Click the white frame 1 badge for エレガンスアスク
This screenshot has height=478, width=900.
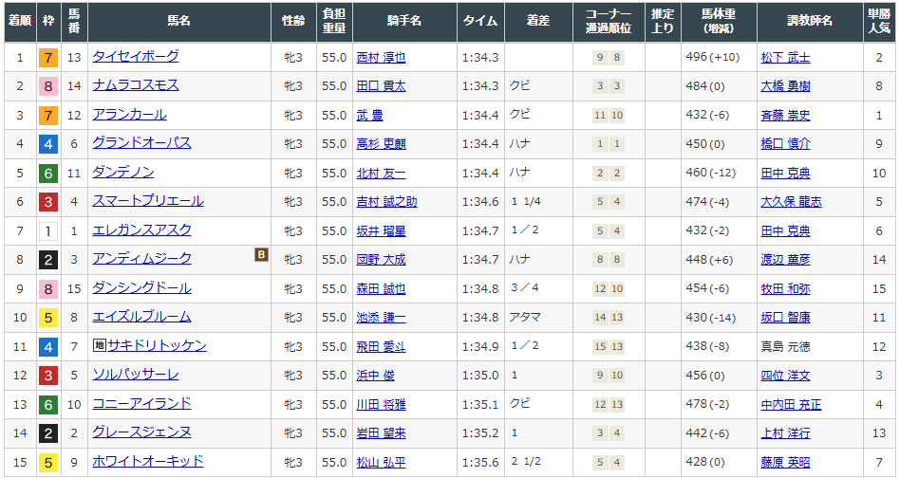tap(47, 231)
